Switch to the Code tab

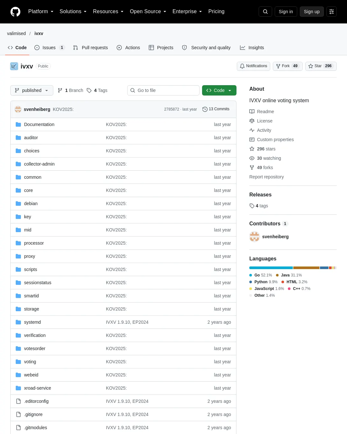coord(17,48)
